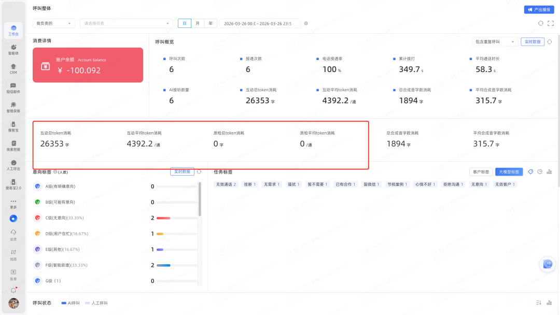
Task: Select the 月 time range option
Action: click(x=198, y=23)
